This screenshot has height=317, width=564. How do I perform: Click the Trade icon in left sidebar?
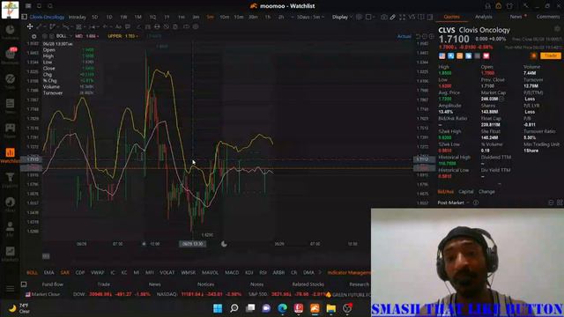click(x=10, y=81)
